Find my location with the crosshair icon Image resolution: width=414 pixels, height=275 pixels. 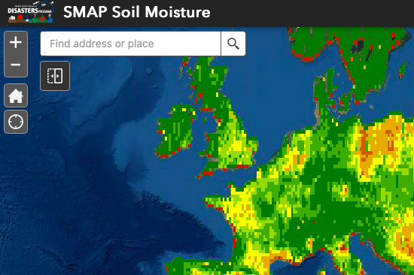click(x=16, y=122)
